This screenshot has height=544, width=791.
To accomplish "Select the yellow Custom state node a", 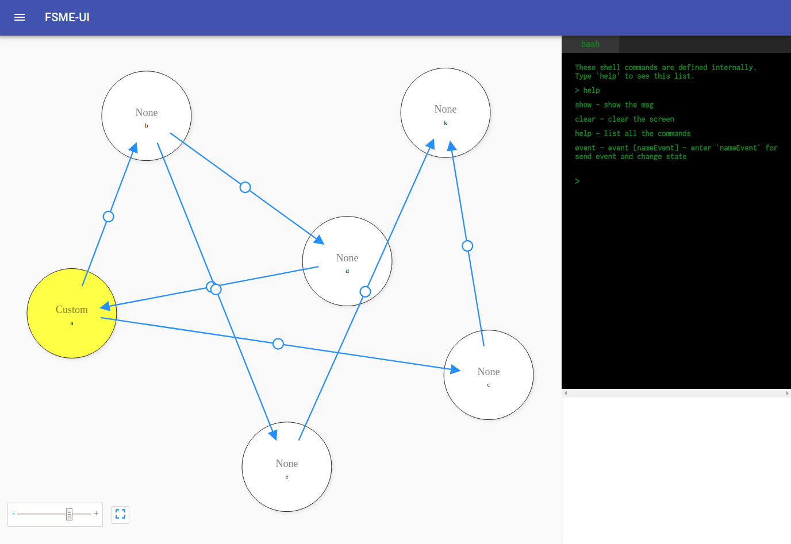I will pos(72,314).
